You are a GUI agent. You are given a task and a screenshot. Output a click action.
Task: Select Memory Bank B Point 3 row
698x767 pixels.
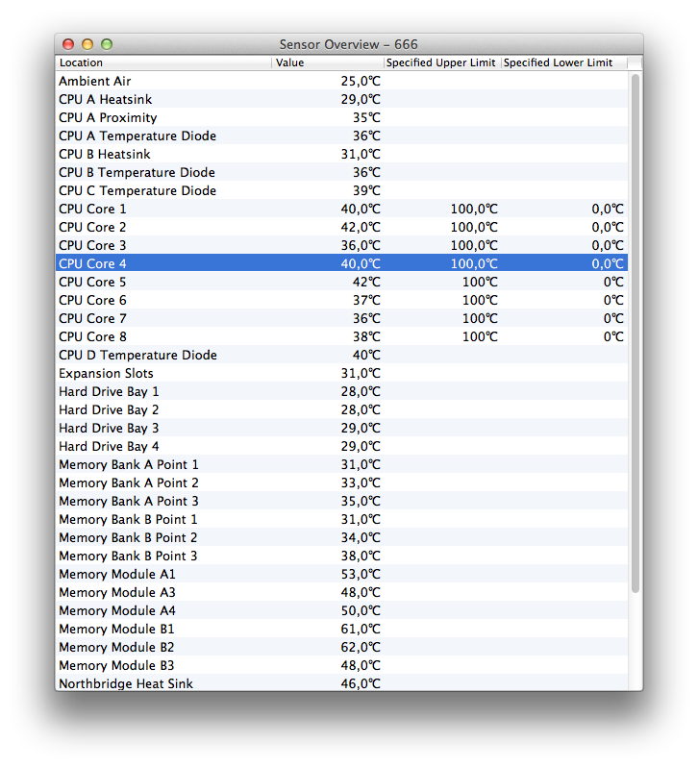[341, 556]
